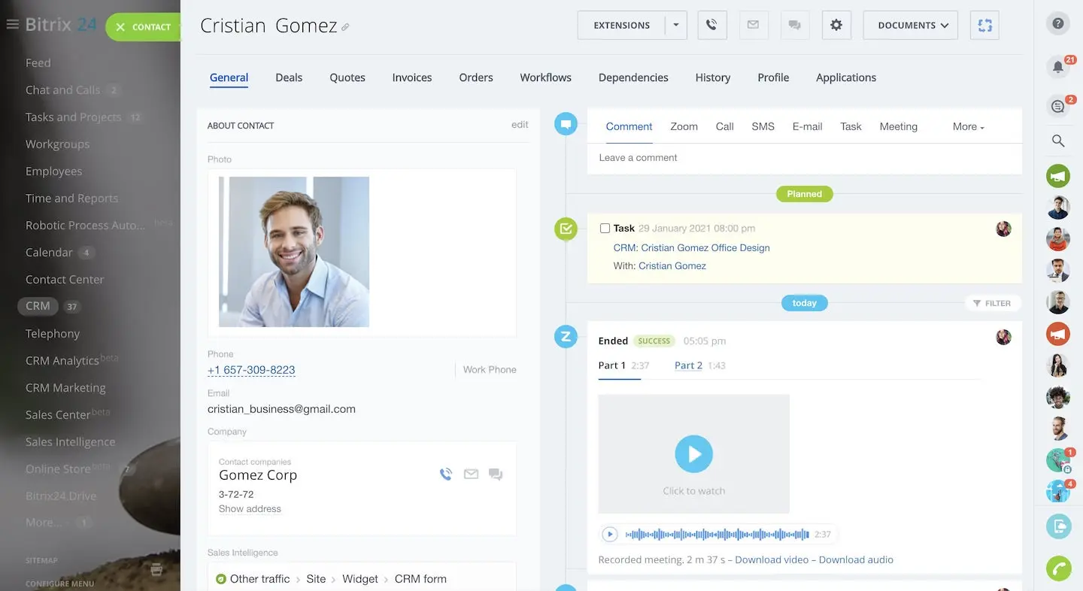
Task: Play the recorded meeting audio waveform
Action: (x=610, y=535)
